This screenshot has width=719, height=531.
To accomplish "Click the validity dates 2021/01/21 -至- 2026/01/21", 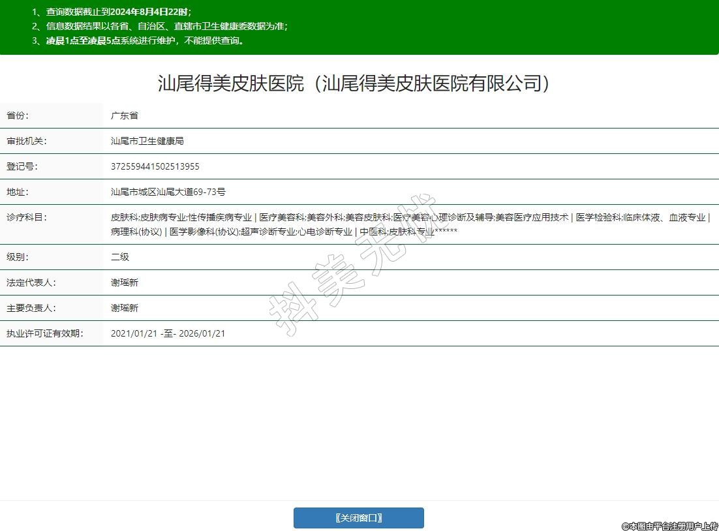I will click(168, 333).
